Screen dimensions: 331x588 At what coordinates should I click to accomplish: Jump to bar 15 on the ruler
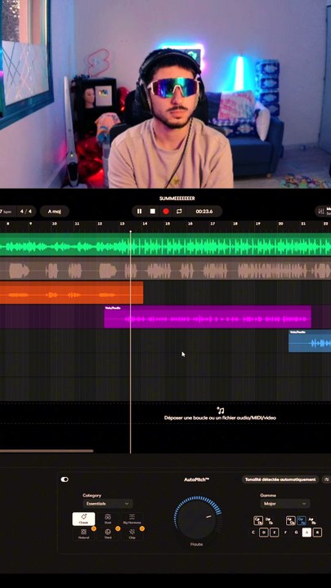point(168,224)
